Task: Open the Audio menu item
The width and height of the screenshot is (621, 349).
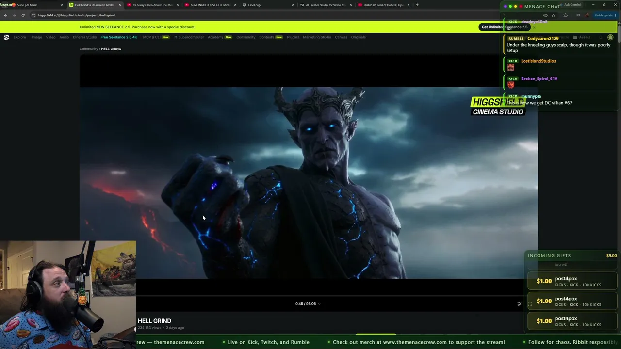Action: (64, 37)
